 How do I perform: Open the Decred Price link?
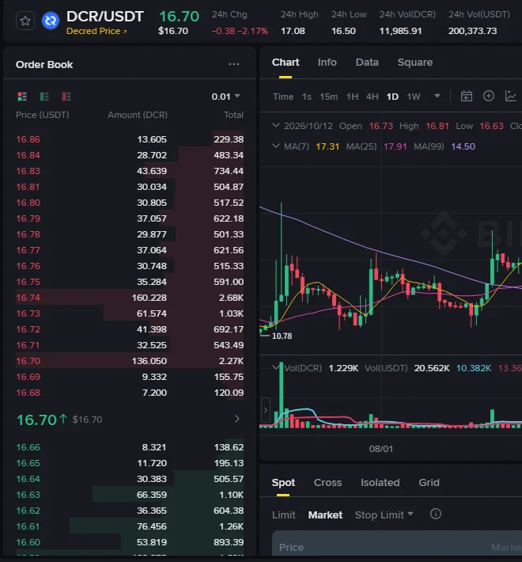(x=96, y=31)
